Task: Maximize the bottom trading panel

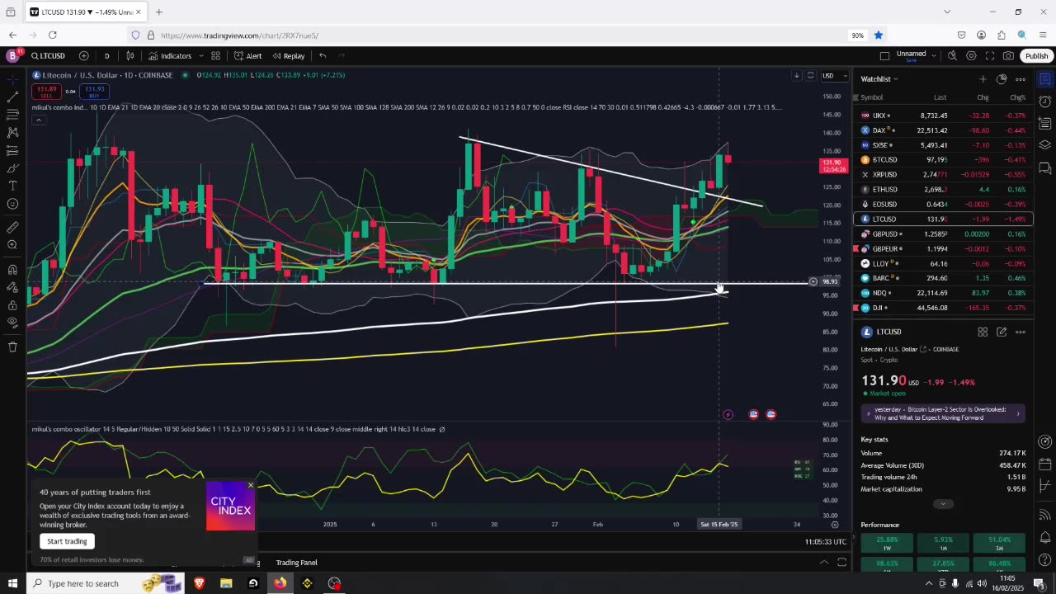Action: 841,563
